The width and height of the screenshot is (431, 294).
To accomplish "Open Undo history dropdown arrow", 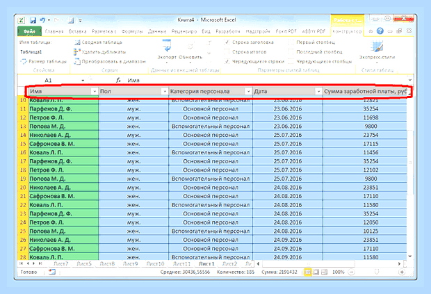I will click(x=49, y=20).
